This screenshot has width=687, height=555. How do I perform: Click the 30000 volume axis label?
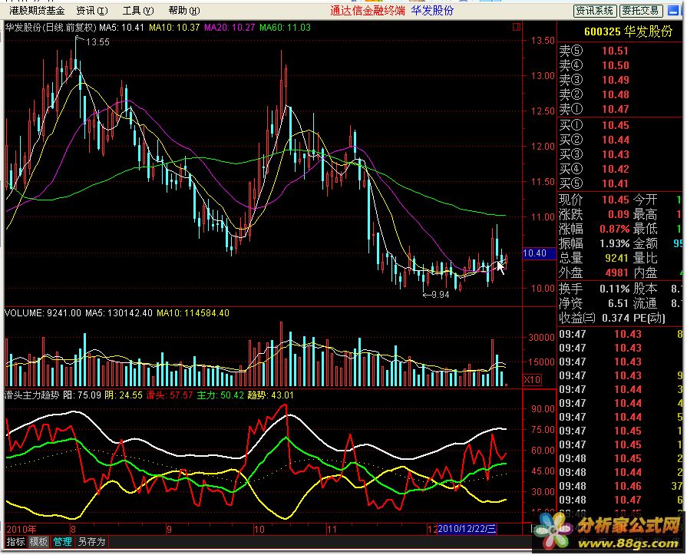click(x=541, y=338)
